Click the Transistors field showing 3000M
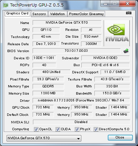The width and height of the screenshot is (138, 146). [x=91, y=44]
